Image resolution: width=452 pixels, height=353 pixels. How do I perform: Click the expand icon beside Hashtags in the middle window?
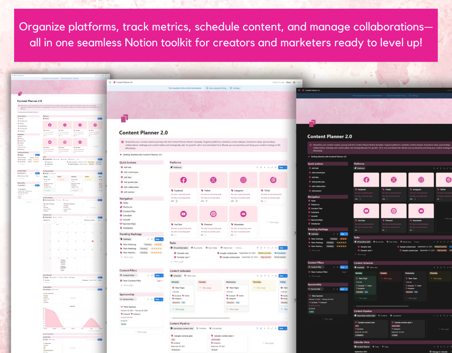(x=148, y=239)
